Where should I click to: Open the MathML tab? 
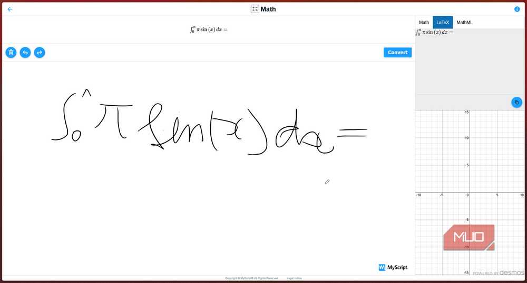pyautogui.click(x=464, y=23)
